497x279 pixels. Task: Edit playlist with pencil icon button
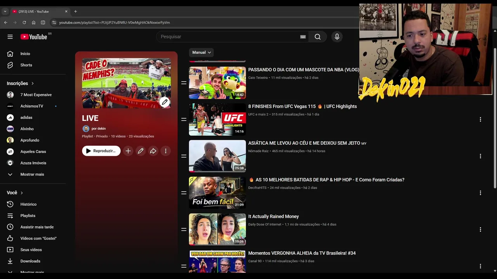click(141, 151)
